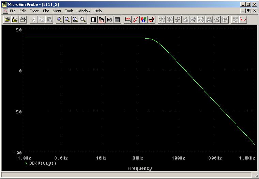Maximize the MicroSim Probe application window
The width and height of the screenshot is (259, 179).
pyautogui.click(x=248, y=4)
